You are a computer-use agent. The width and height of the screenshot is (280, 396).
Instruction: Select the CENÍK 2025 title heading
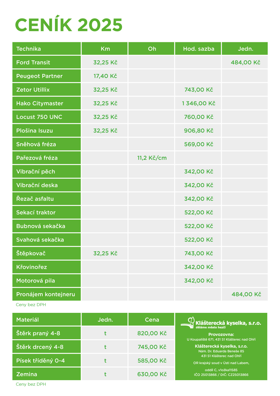pyautogui.click(x=69, y=25)
